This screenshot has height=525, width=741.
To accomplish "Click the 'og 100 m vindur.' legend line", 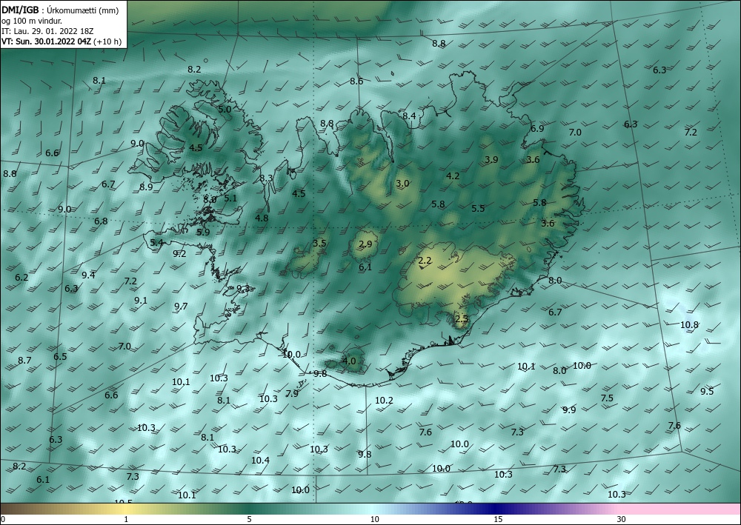I will pyautogui.click(x=32, y=21).
